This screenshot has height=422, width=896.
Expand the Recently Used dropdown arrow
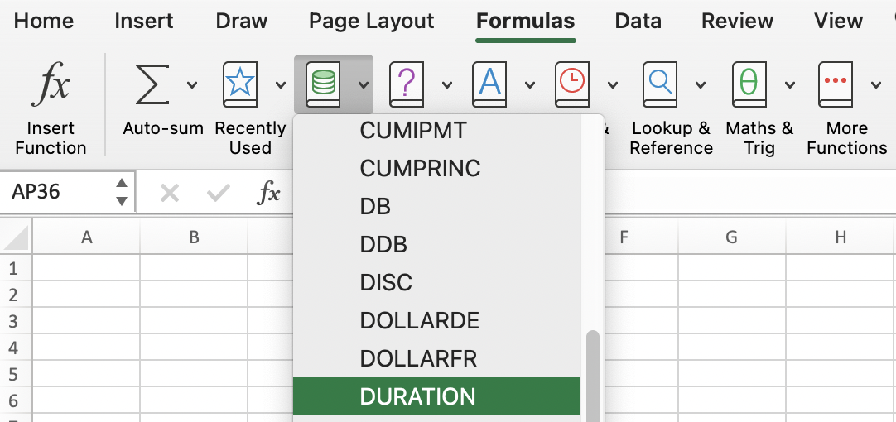281,85
